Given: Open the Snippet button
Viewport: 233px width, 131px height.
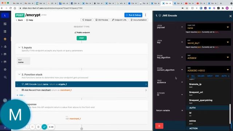Looking at the screenshot, I should (87, 20).
